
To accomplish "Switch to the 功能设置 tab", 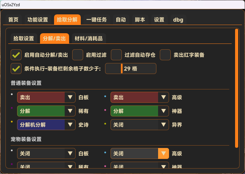I will (38, 20).
